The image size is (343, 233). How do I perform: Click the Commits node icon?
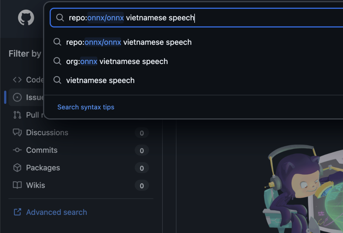click(x=17, y=150)
